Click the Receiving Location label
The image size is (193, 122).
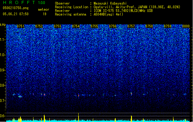(x=71, y=7)
